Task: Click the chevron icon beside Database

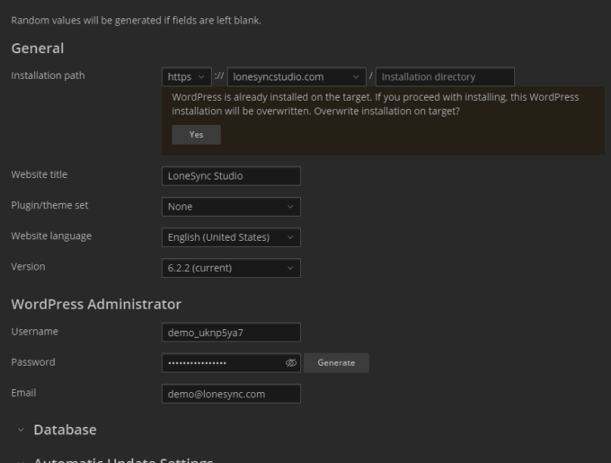Action: [21, 431]
